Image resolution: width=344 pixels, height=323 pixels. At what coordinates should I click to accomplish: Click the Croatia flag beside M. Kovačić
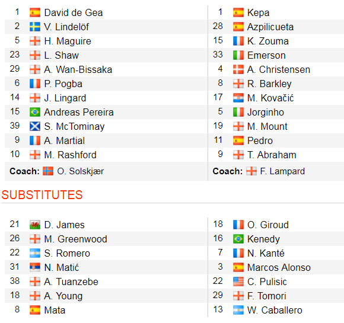tap(238, 98)
